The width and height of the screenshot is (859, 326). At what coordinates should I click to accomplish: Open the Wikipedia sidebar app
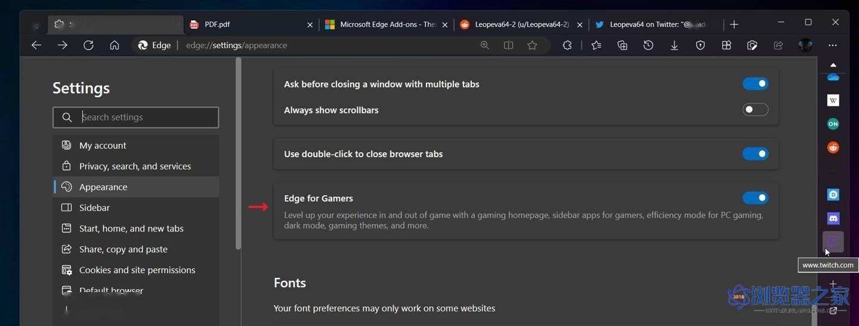coord(833,101)
